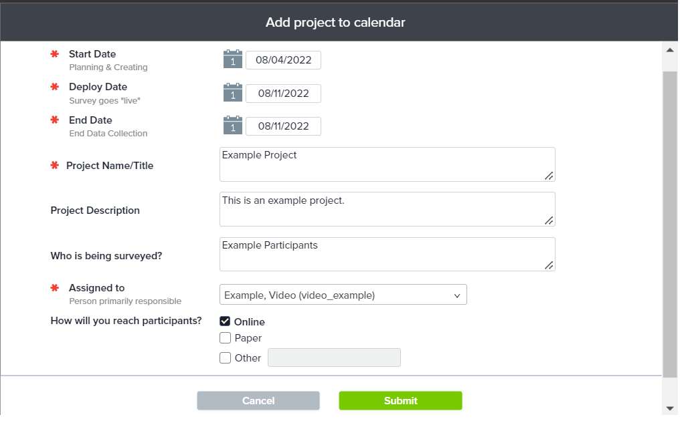The height and width of the screenshot is (429, 680).
Task: Expand the Assigned to dropdown
Action: point(343,295)
